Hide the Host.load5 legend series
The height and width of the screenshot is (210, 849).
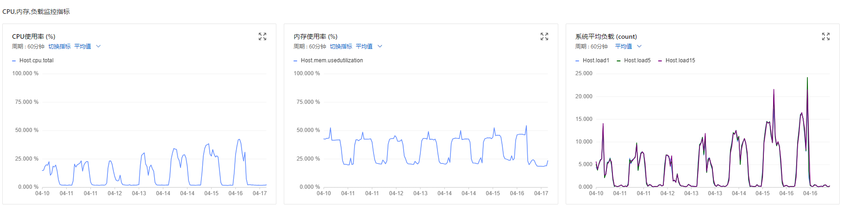pos(634,60)
